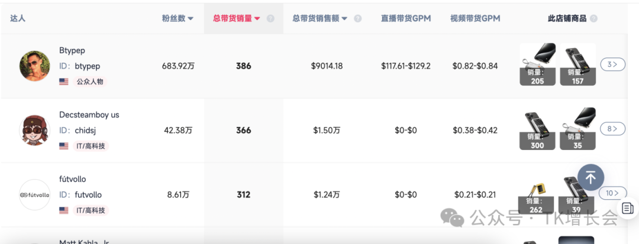
Task: Click the scroll-to-top arrow button
Action: (590, 177)
